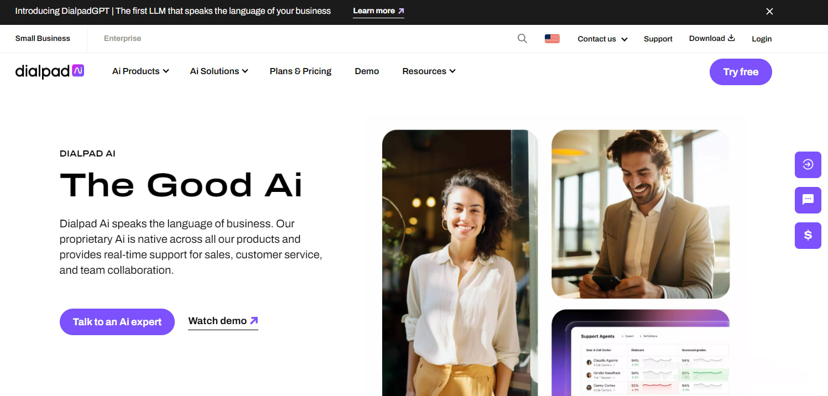This screenshot has height=396, width=828.
Task: Click the Download link with arrow icon
Action: pyautogui.click(x=711, y=39)
